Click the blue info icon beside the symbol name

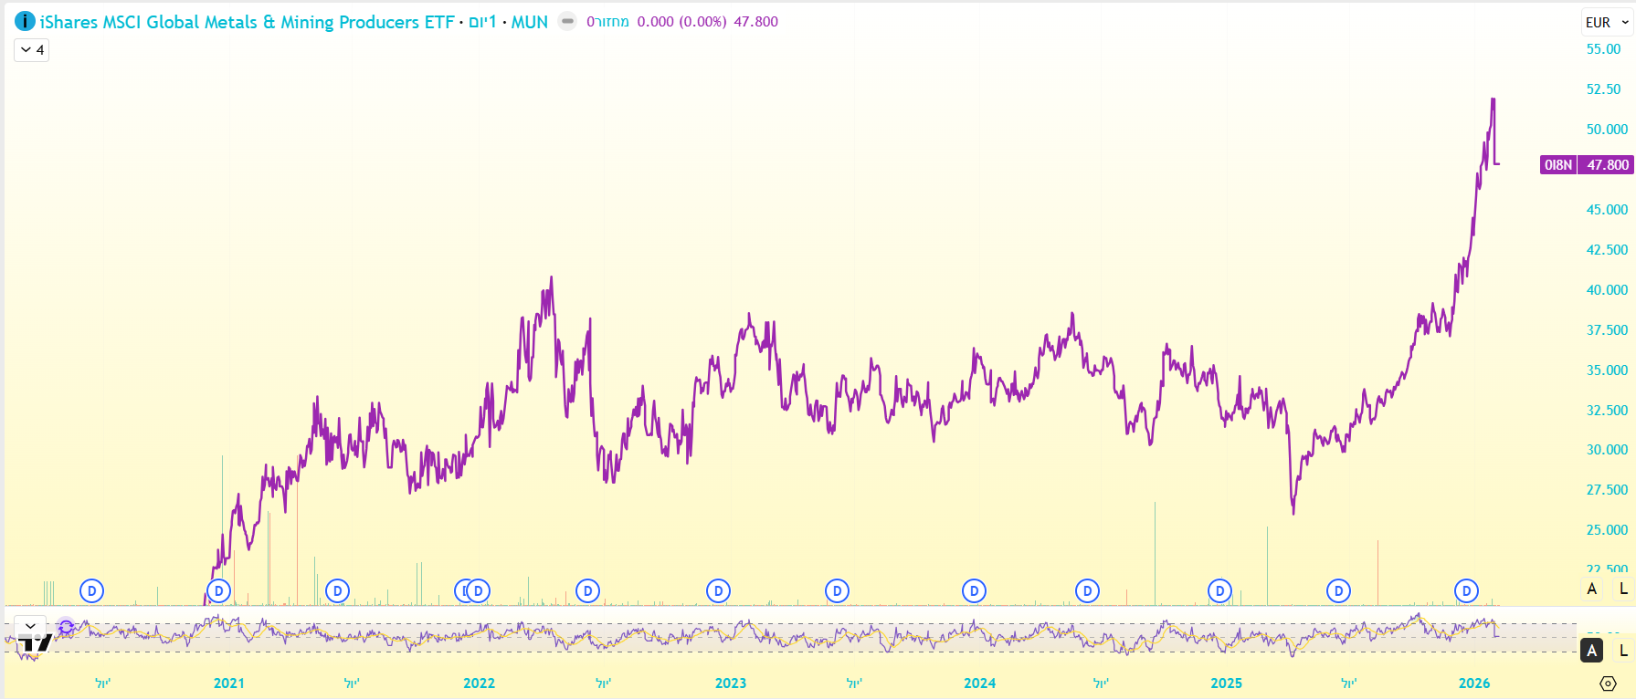pyautogui.click(x=25, y=21)
